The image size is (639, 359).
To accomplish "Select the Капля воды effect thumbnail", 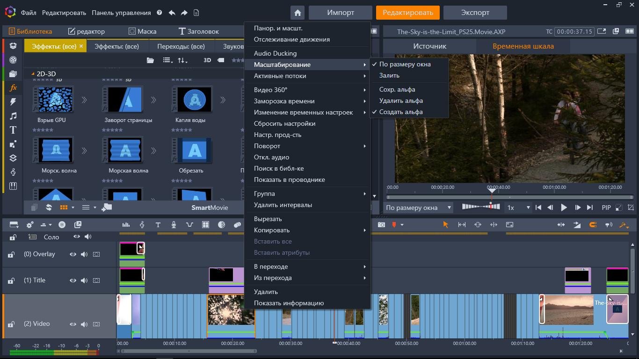I will (191, 99).
